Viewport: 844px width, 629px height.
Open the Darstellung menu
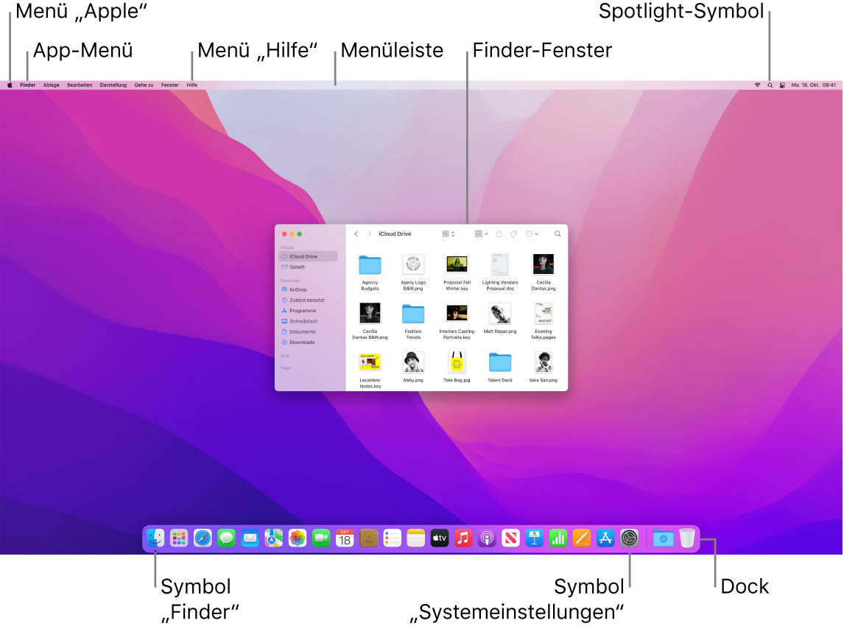point(113,85)
